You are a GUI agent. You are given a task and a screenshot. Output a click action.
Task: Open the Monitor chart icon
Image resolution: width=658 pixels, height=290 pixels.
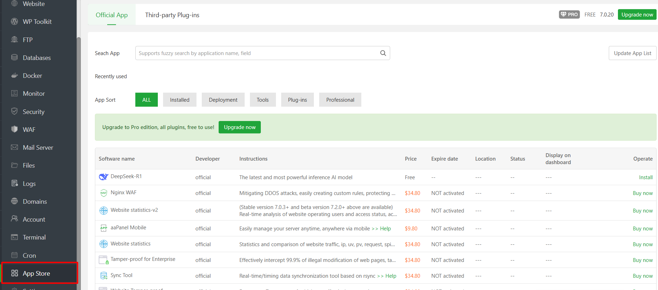[14, 93]
